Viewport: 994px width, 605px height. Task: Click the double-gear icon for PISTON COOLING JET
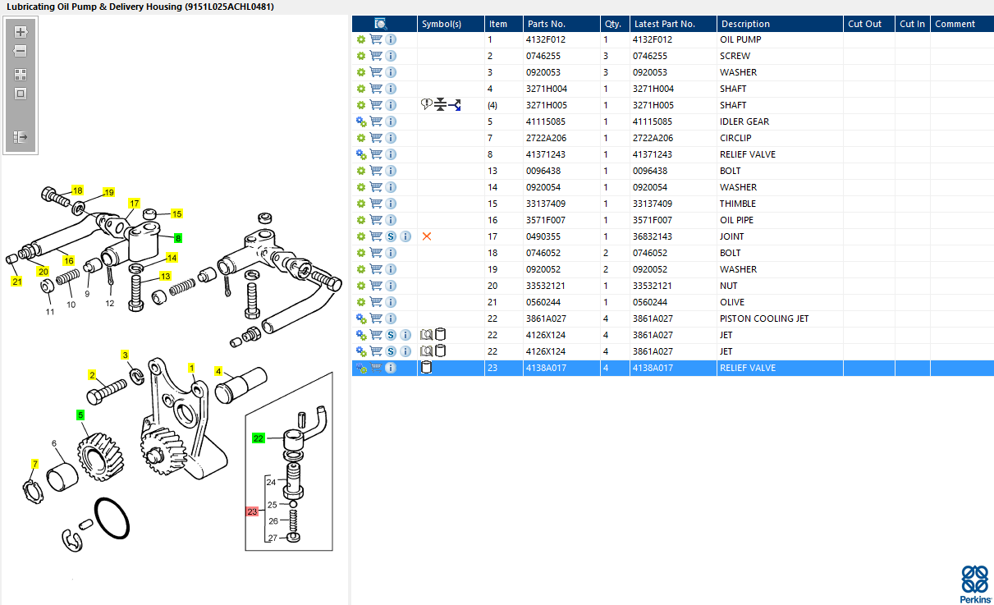pyautogui.click(x=360, y=319)
